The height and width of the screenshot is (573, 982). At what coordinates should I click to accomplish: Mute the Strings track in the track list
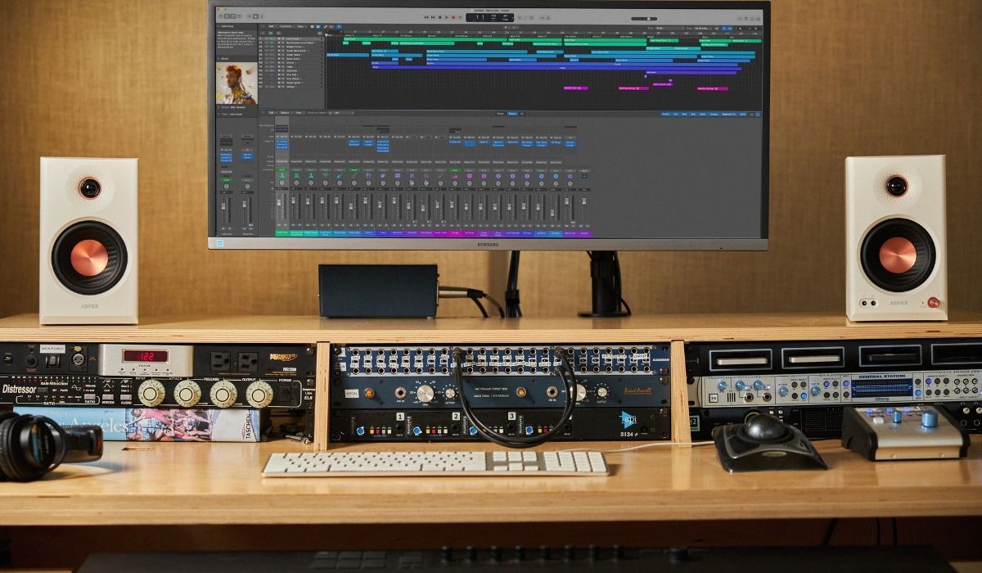point(279,87)
